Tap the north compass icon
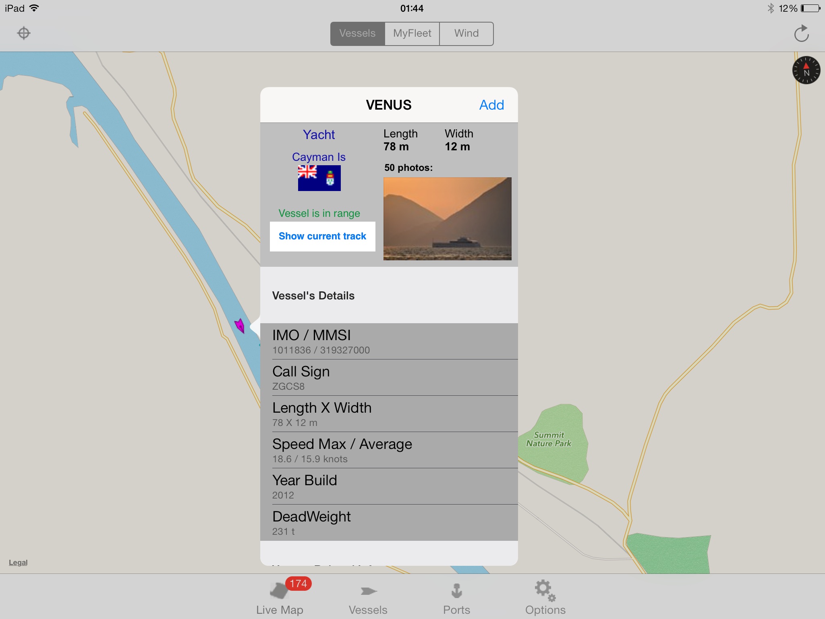This screenshot has width=825, height=619. 806,70
